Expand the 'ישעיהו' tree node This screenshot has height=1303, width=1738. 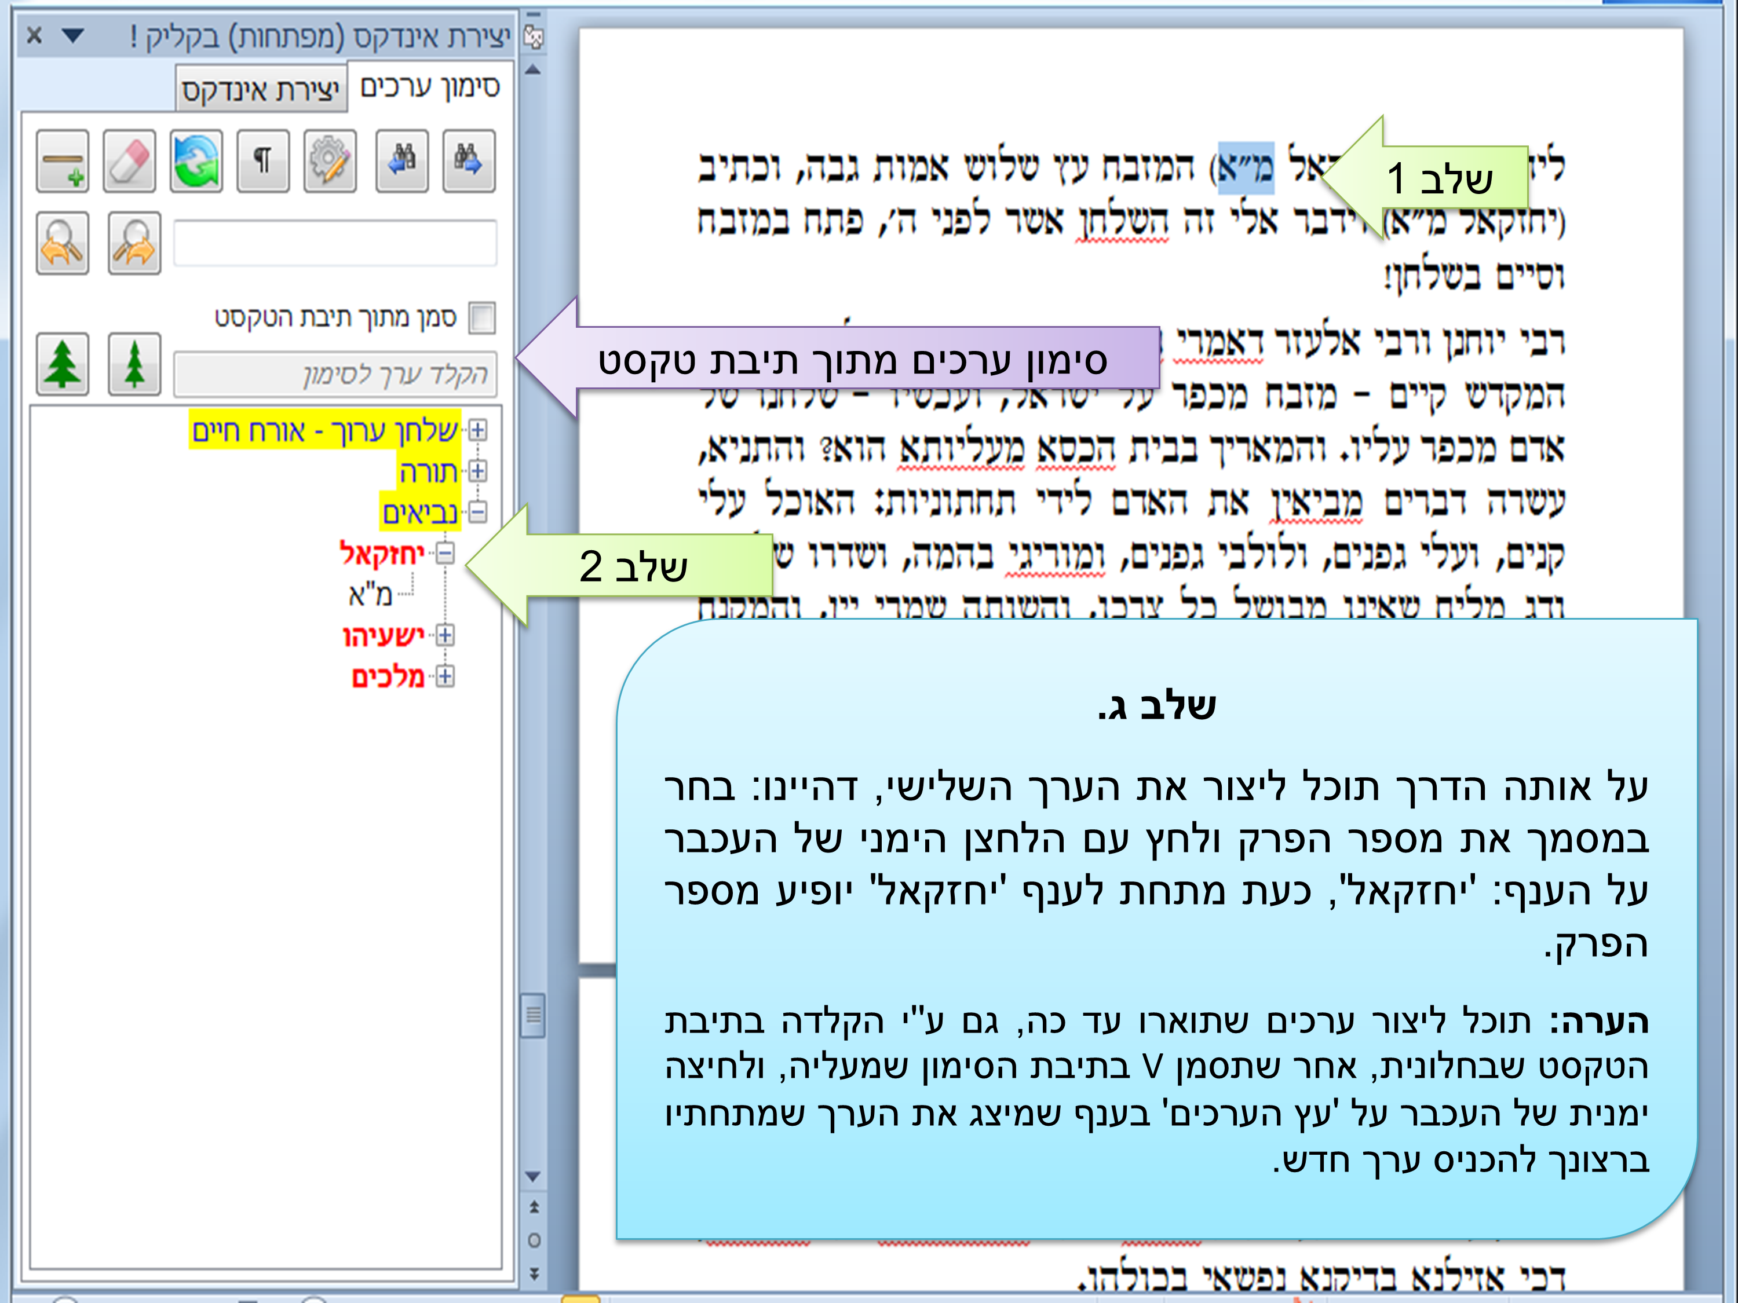[445, 635]
